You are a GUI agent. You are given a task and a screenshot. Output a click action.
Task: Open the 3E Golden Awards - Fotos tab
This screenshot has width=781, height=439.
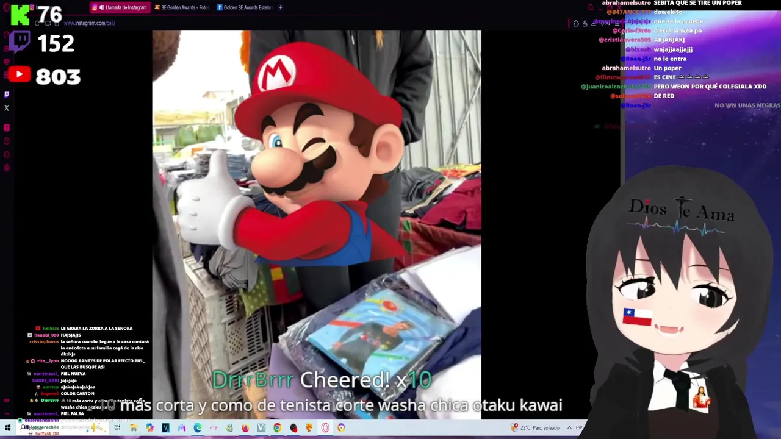[x=182, y=7]
